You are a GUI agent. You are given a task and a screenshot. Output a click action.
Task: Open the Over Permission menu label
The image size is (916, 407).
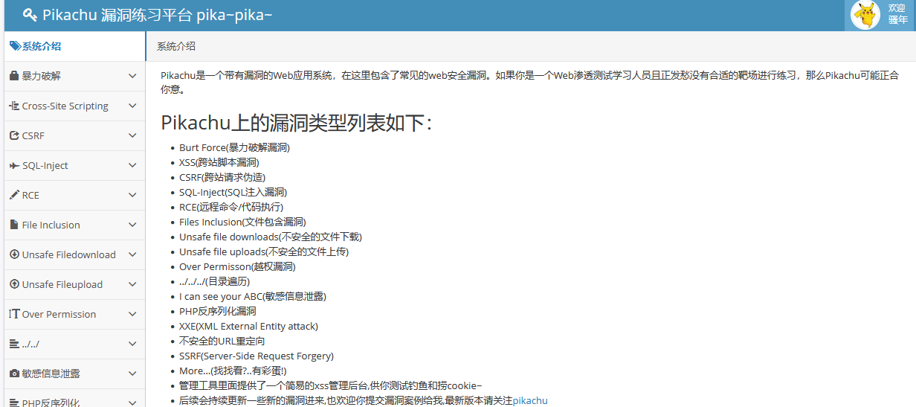pos(59,314)
